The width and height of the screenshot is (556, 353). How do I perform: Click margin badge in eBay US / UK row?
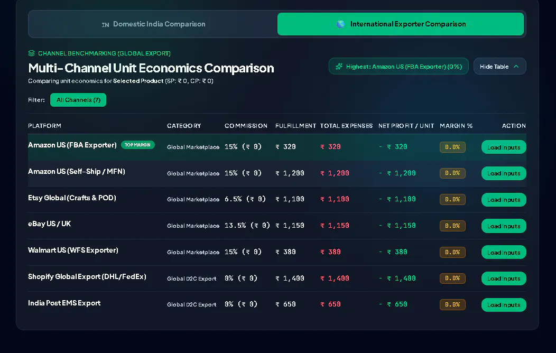click(x=452, y=226)
